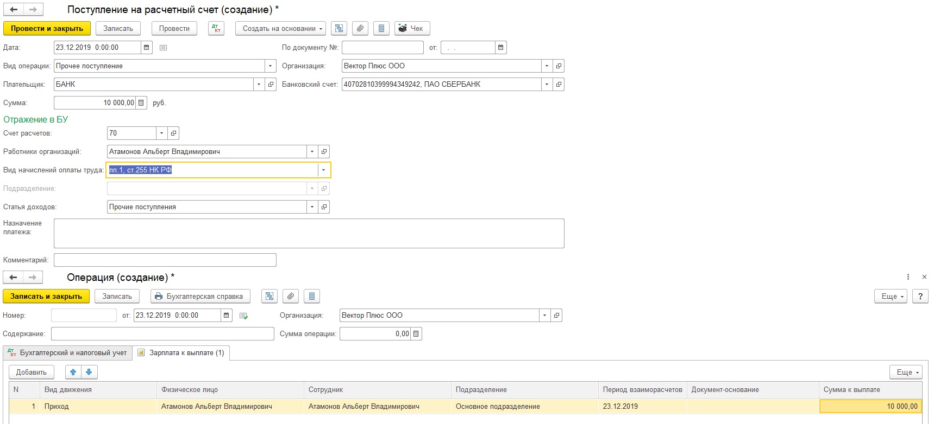Click the 'Бухгалтерская справка' button
934x424 pixels.
200,296
